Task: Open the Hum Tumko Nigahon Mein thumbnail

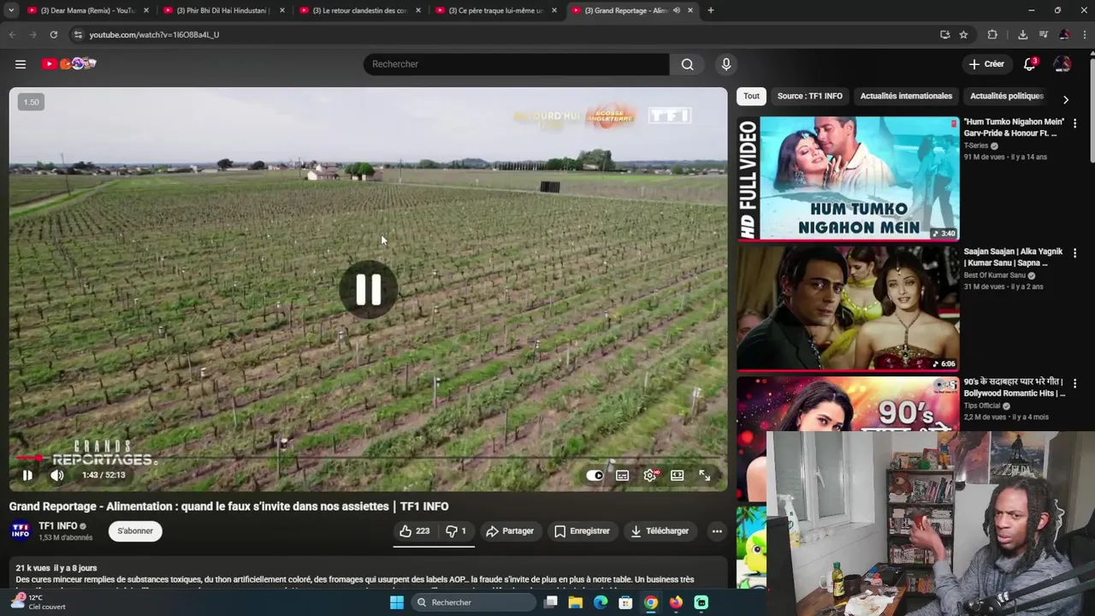Action: pyautogui.click(x=848, y=179)
